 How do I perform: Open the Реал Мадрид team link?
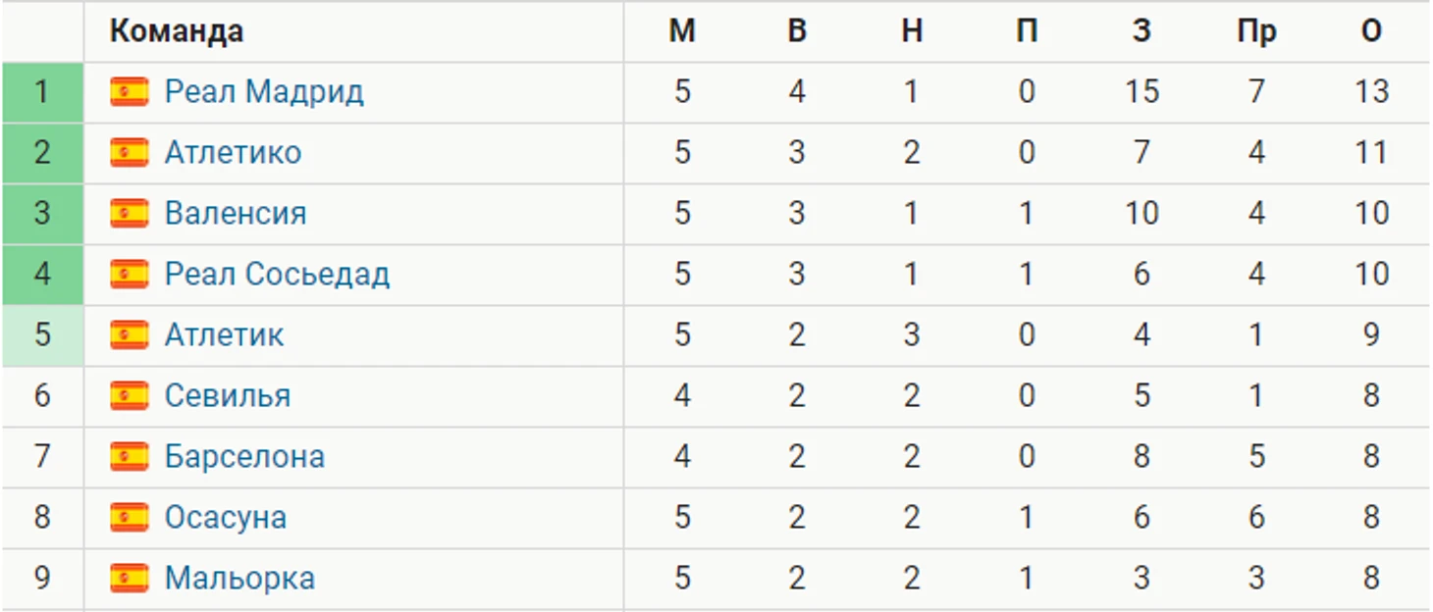click(x=264, y=92)
